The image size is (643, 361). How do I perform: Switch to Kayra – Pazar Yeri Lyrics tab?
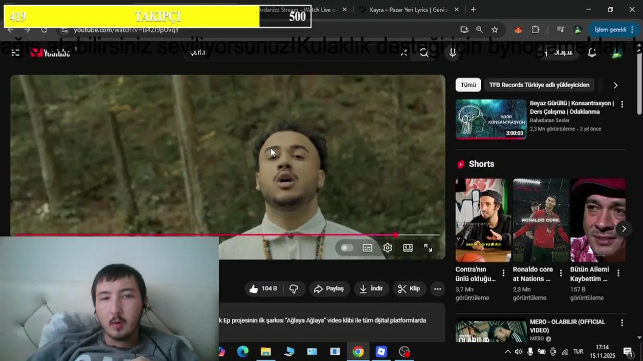408,10
